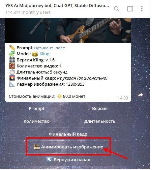Go back with Вернуться назад

(x=68, y=160)
